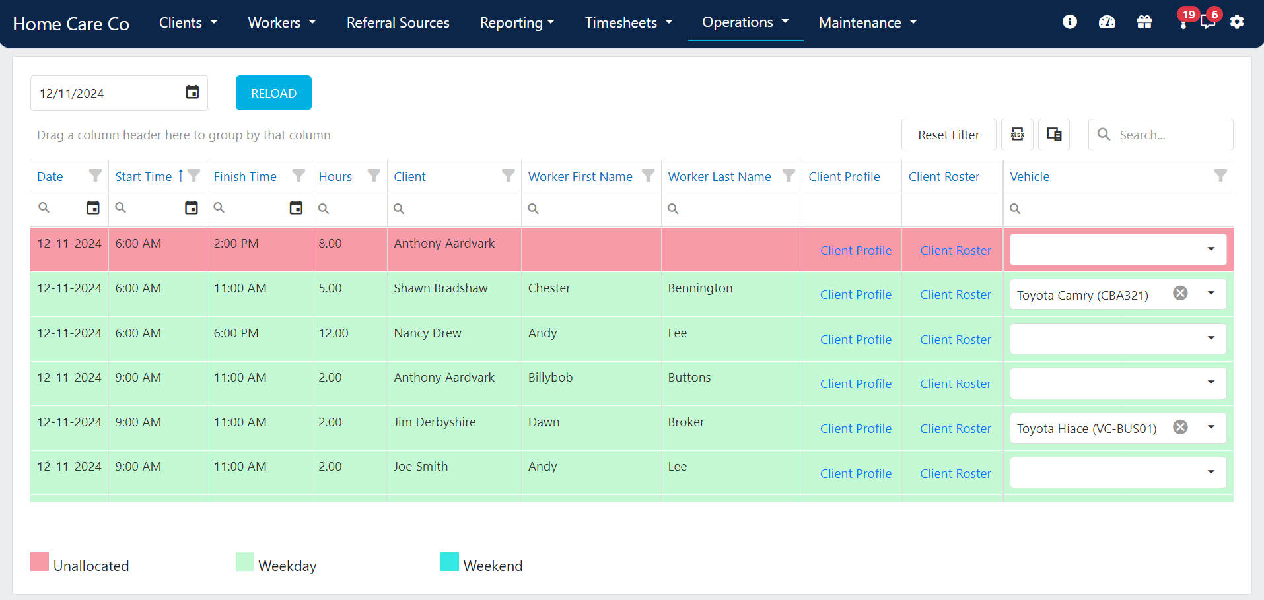Open calendar in Finish Time filter row

coord(297,208)
